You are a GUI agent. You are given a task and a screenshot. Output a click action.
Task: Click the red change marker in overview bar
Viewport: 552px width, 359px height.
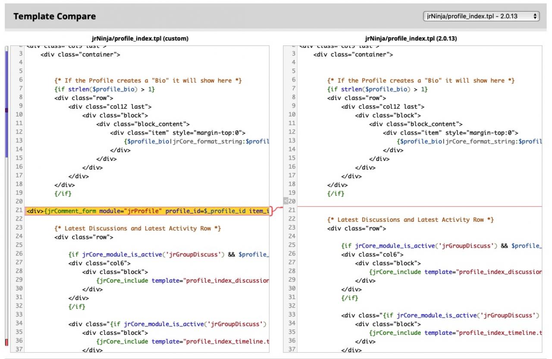coord(6,342)
